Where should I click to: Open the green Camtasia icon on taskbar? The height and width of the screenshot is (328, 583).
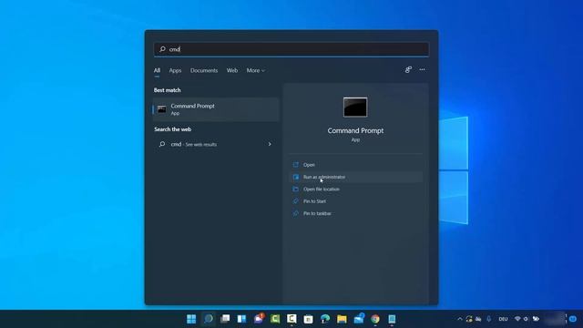(275, 319)
